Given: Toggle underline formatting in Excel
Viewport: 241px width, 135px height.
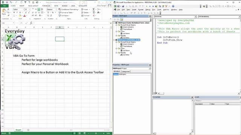Looking at the screenshot, I should [x=20, y=12].
